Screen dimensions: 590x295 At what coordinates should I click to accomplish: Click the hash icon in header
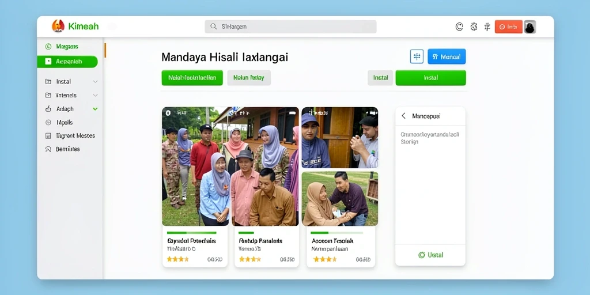(x=487, y=27)
